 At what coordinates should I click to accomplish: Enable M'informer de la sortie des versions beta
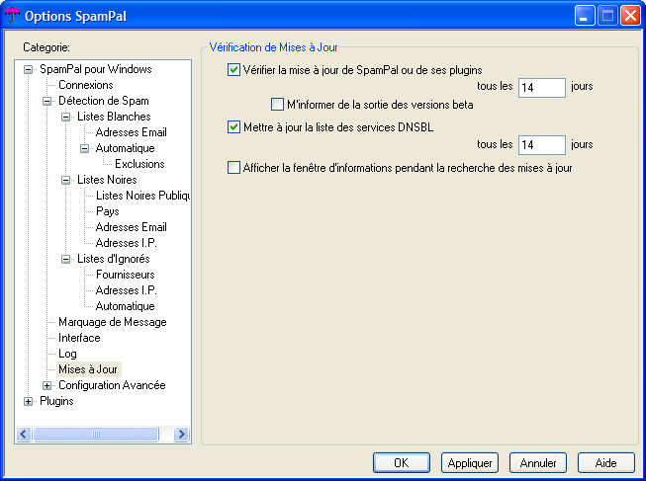pos(277,104)
